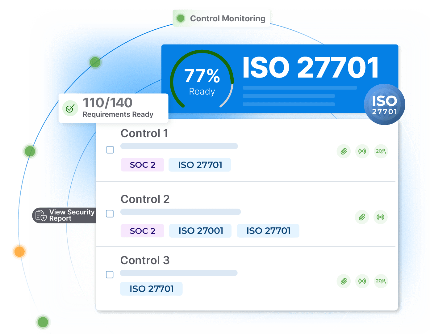Open the View Security Report button
The height and width of the screenshot is (334, 430).
tap(65, 215)
